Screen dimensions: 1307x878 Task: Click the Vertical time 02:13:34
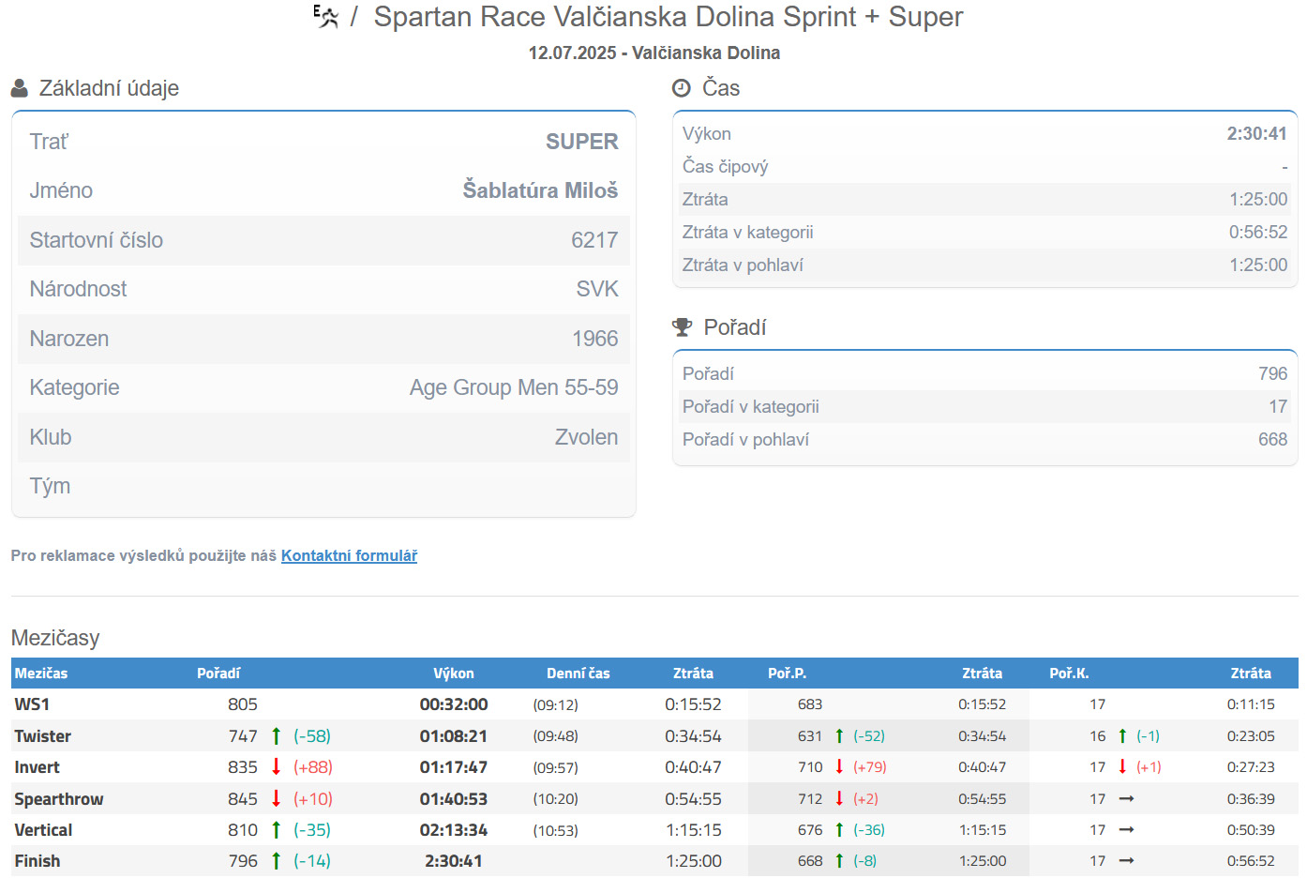coord(454,830)
